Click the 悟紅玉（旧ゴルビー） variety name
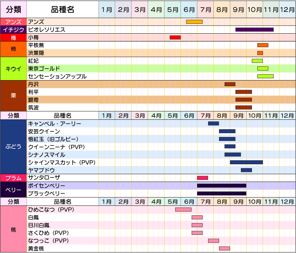Screen dimensions: 296x253 53,139
